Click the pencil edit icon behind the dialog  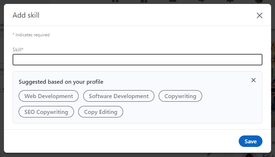[x=209, y=155]
